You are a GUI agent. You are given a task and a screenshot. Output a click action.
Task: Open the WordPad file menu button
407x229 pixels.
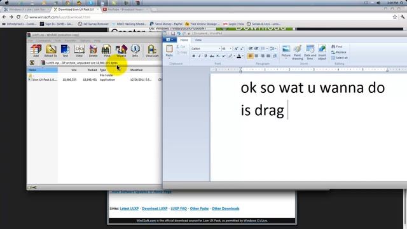(170, 39)
